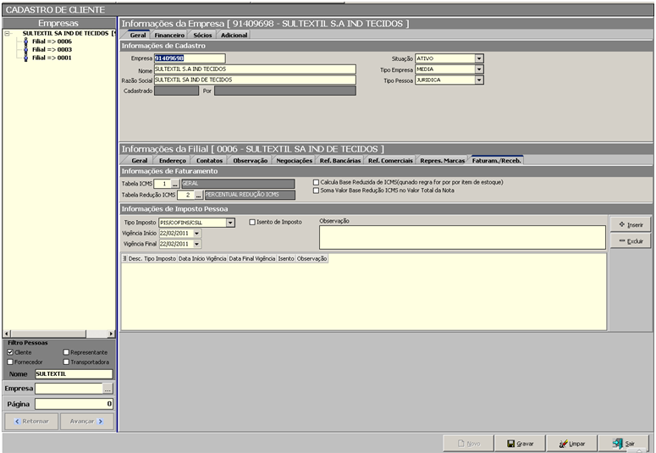Enable the Isento de Imposto checkbox
Image resolution: width=656 pixels, height=453 pixels.
tap(252, 223)
